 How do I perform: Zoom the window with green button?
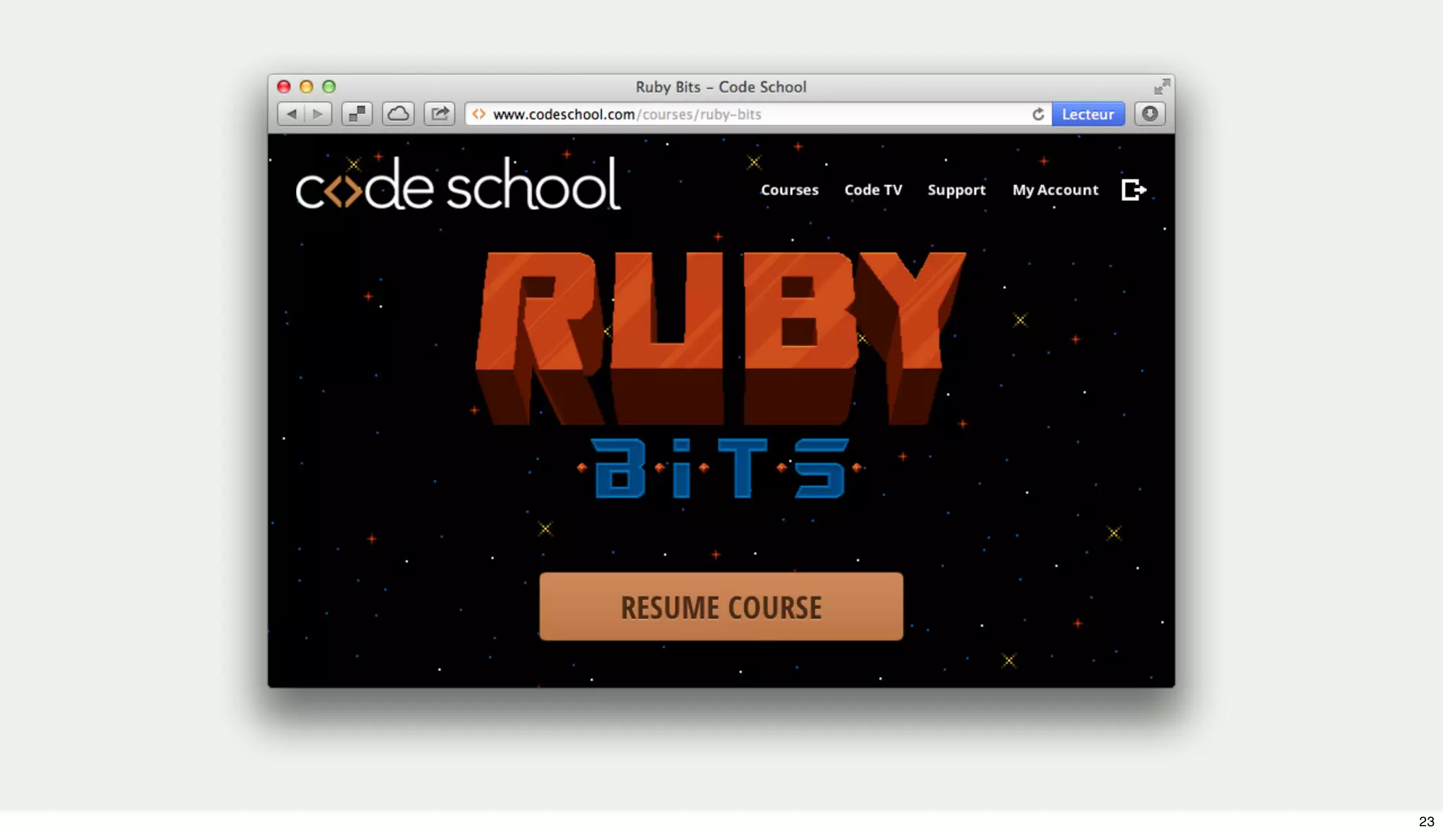point(329,87)
